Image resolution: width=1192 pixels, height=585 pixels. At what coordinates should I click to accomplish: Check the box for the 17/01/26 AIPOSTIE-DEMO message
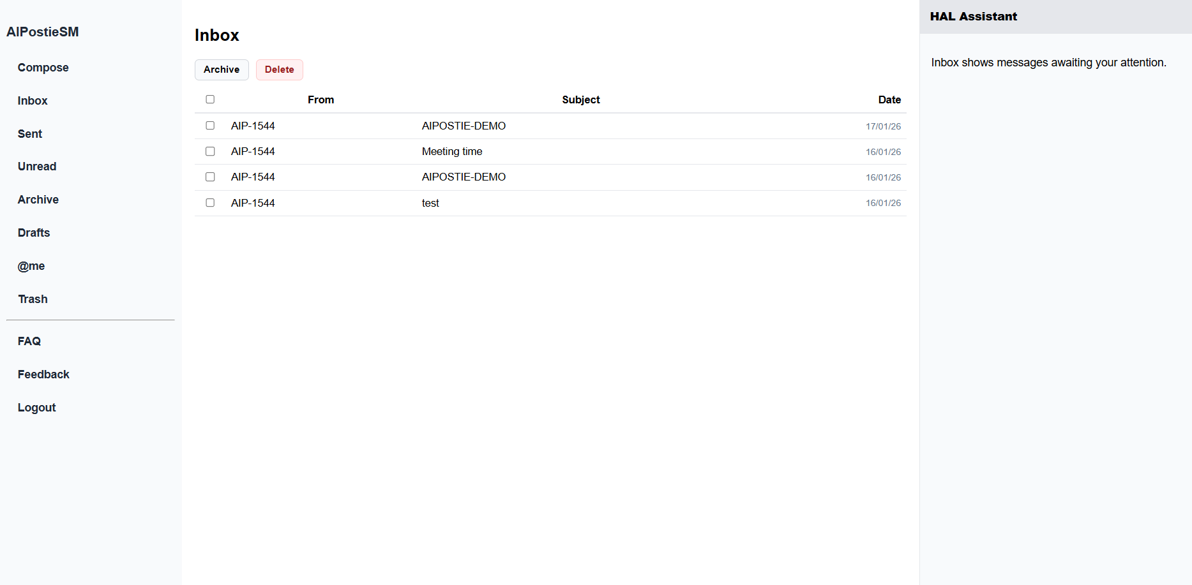coord(210,126)
